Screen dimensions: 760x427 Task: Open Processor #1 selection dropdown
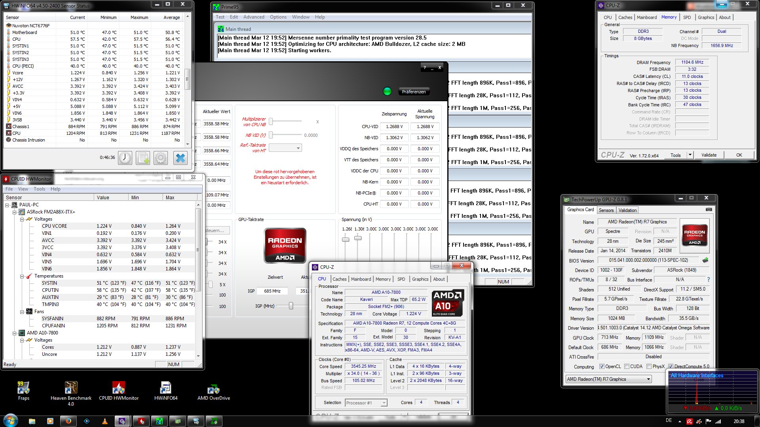pyautogui.click(x=366, y=403)
